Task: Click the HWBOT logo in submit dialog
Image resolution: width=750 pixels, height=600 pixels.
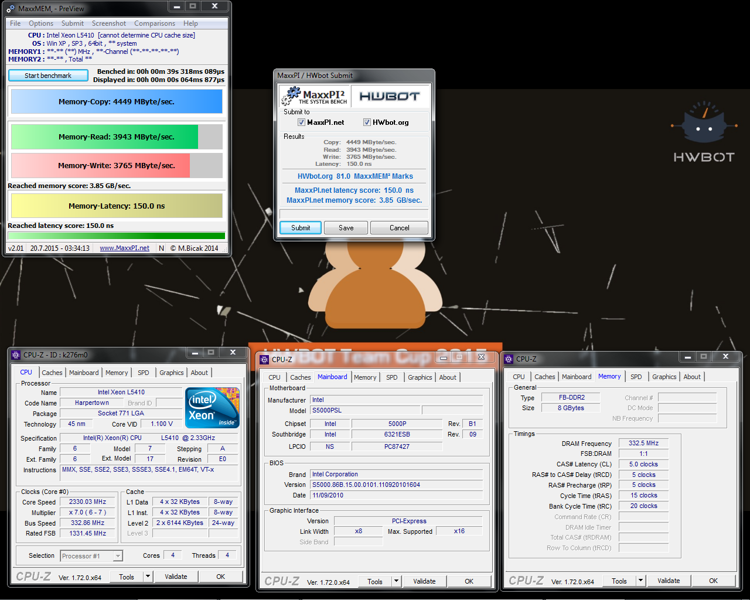Action: 390,96
